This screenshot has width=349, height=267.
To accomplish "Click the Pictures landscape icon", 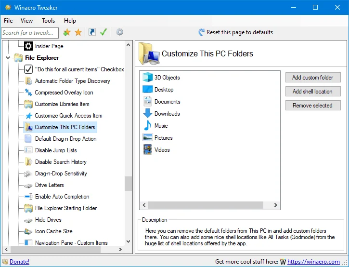I will click(148, 137).
